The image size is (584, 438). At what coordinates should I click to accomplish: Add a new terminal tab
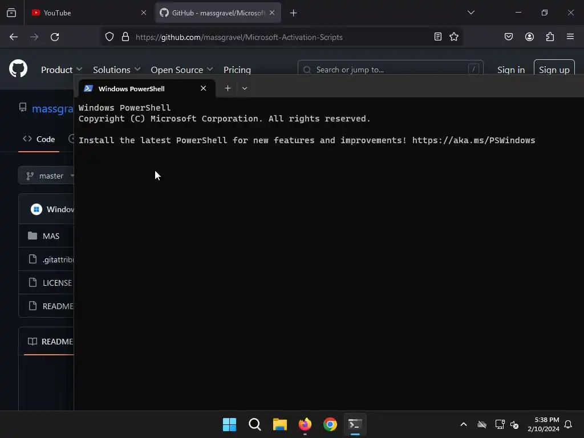pyautogui.click(x=228, y=88)
